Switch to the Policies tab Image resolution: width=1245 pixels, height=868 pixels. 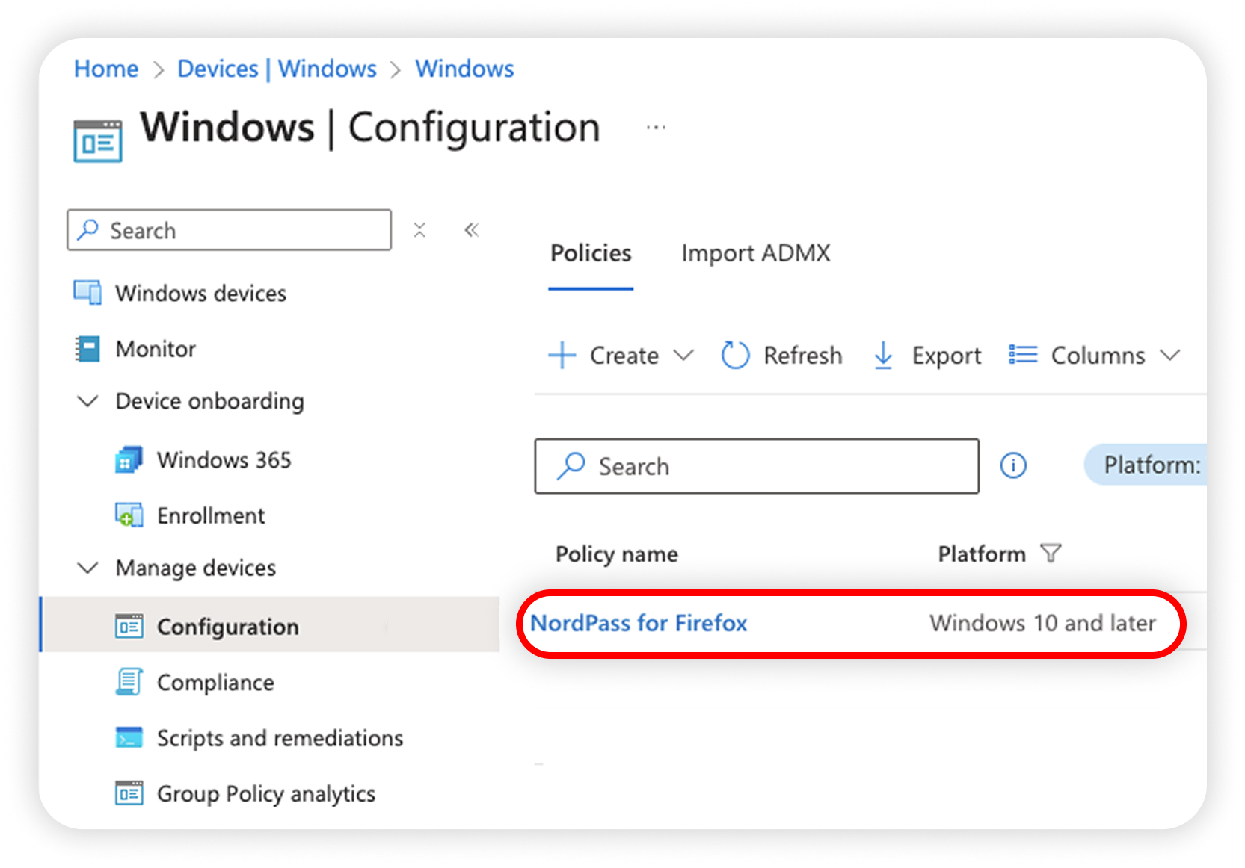coord(591,253)
